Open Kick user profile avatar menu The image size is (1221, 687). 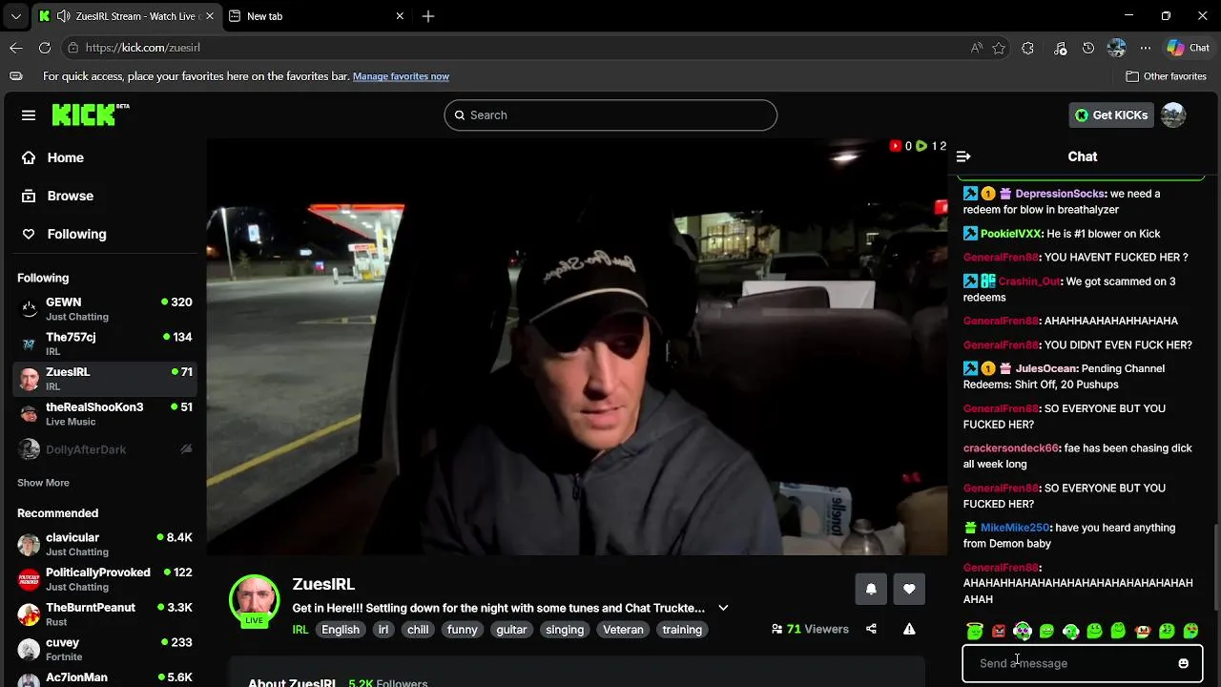point(1173,115)
